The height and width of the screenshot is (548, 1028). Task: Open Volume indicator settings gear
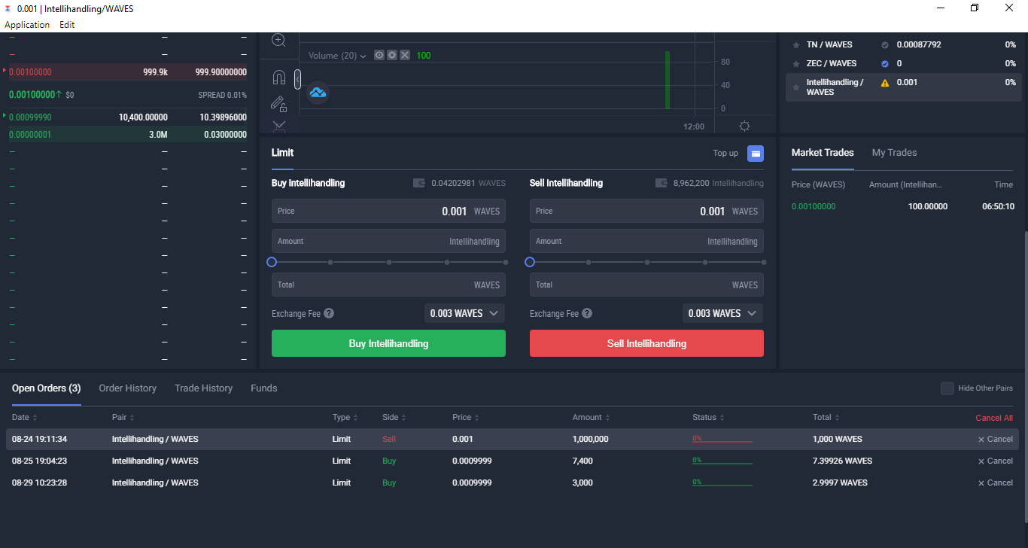(392, 55)
